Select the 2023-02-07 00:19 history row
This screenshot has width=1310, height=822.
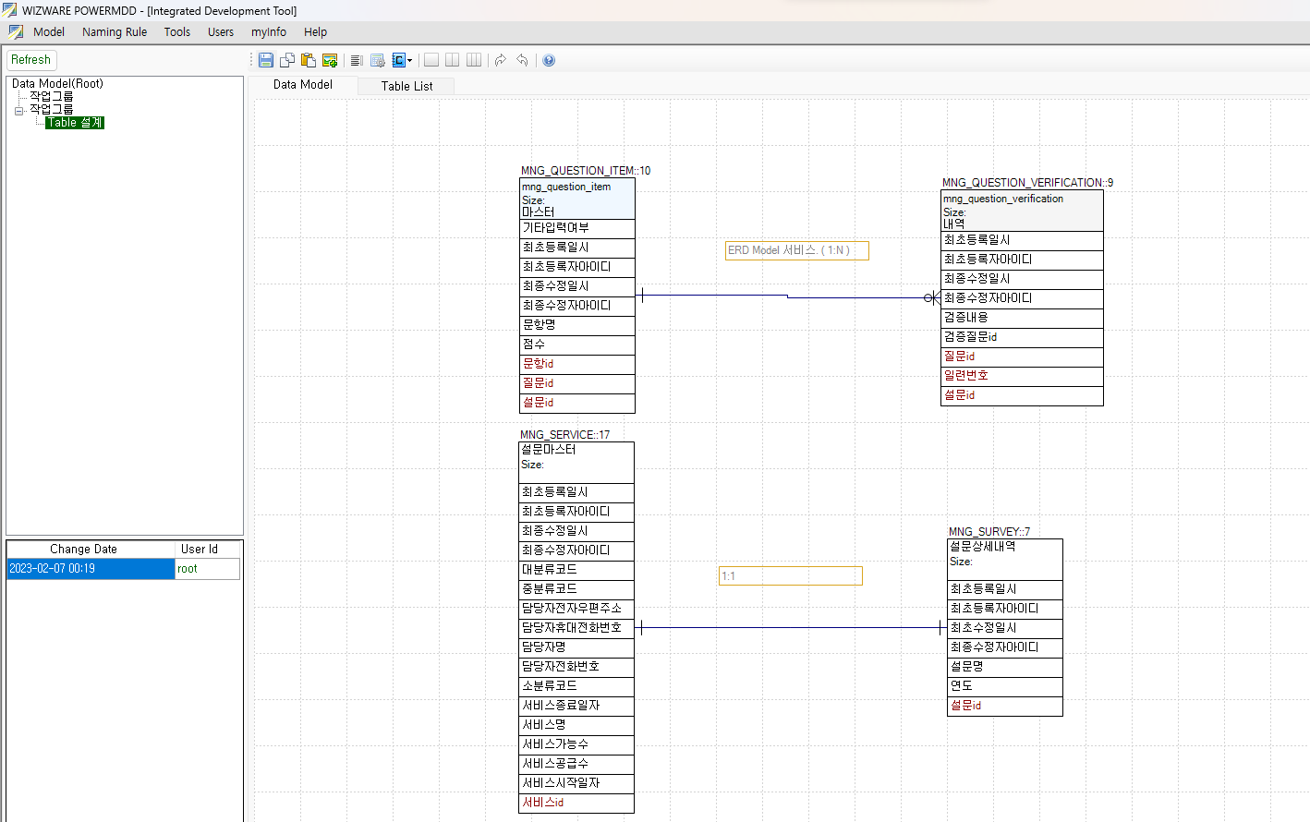click(x=91, y=569)
